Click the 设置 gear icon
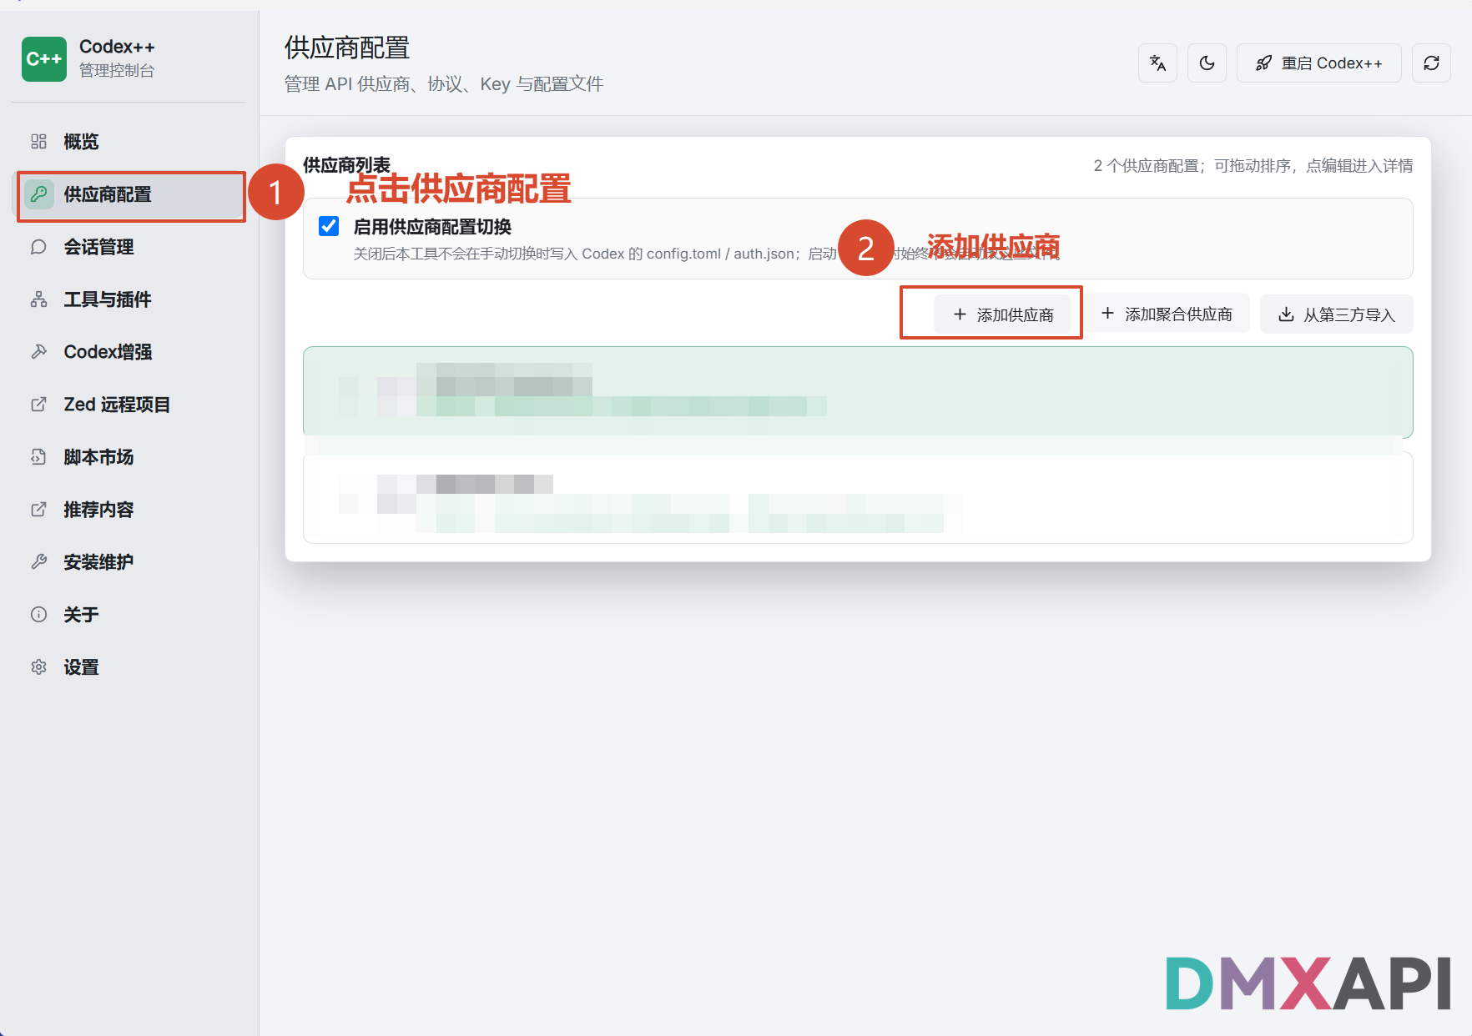This screenshot has height=1036, width=1472. tap(38, 667)
